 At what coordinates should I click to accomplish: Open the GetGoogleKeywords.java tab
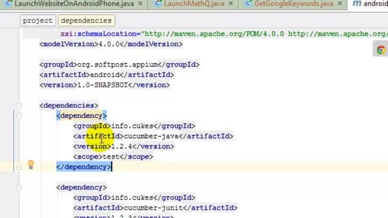pyautogui.click(x=293, y=4)
